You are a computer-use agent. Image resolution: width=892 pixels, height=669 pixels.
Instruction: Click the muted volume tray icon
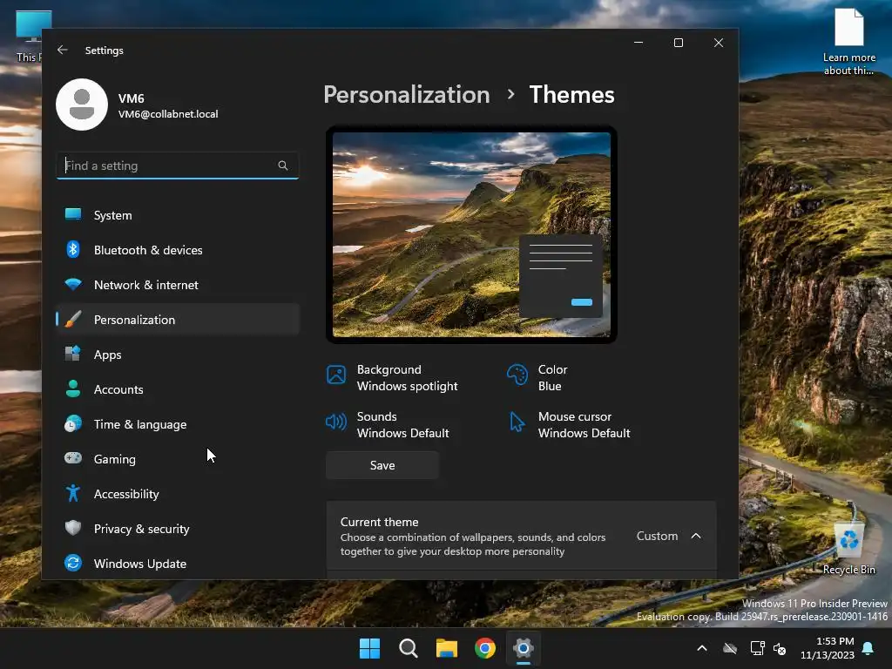click(x=780, y=648)
